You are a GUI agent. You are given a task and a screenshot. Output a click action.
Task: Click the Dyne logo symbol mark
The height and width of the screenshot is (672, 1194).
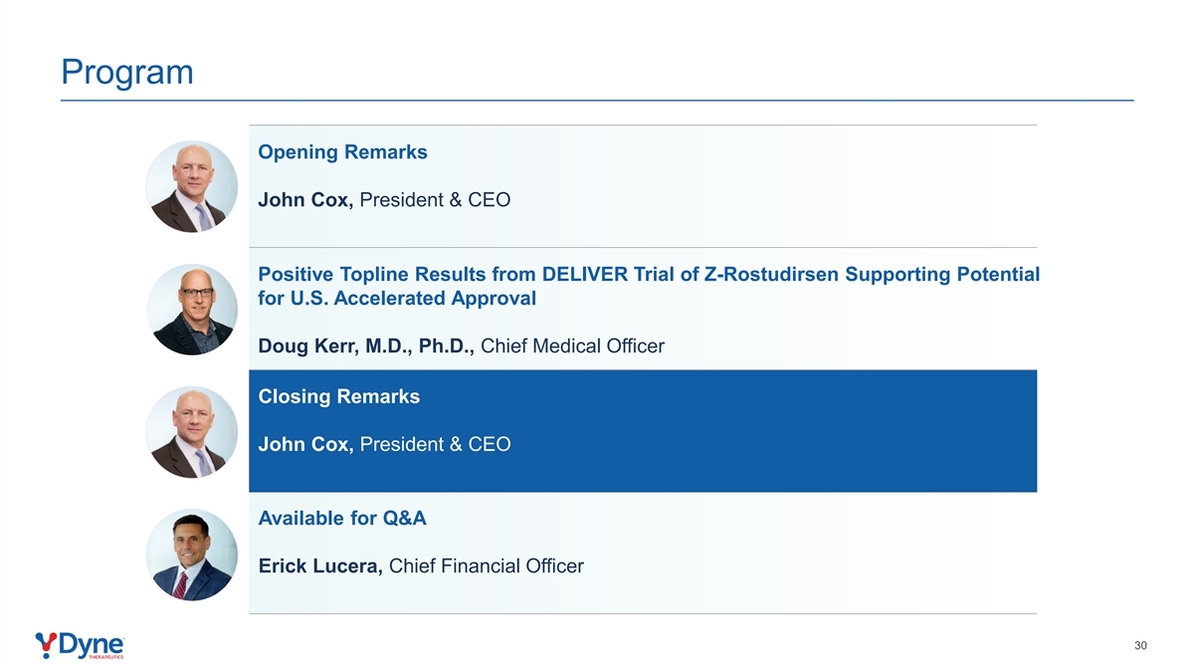tap(47, 644)
